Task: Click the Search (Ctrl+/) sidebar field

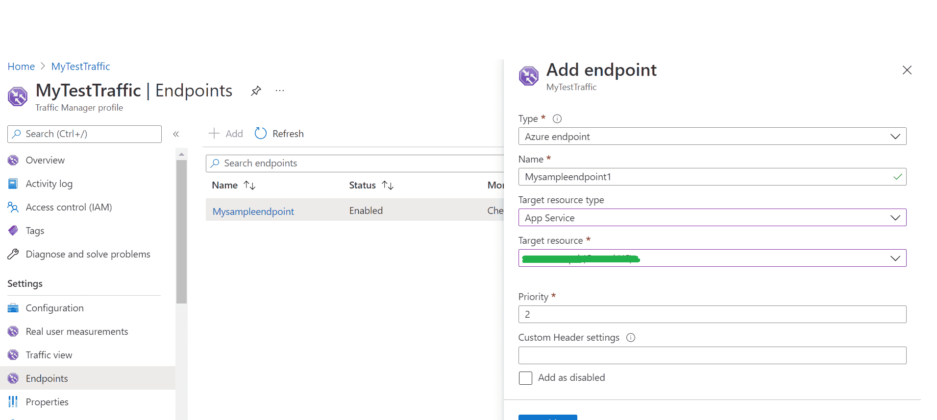Action: 84,134
